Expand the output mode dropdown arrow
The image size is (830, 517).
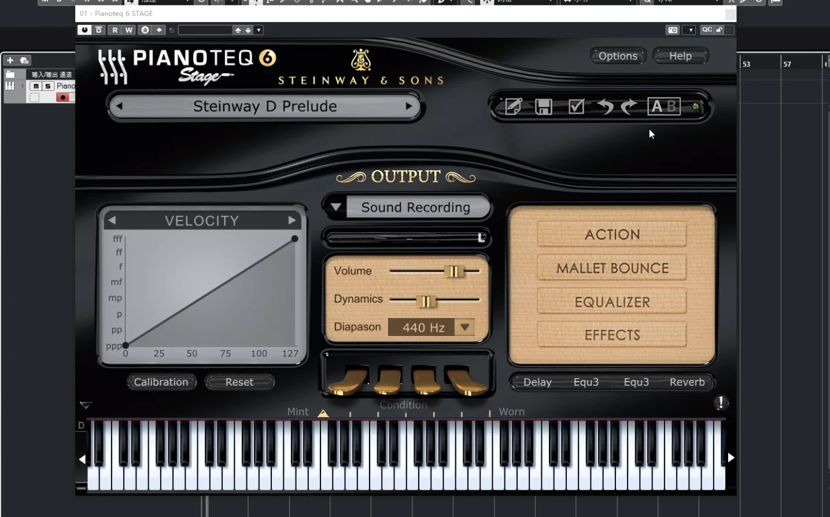pyautogui.click(x=336, y=207)
